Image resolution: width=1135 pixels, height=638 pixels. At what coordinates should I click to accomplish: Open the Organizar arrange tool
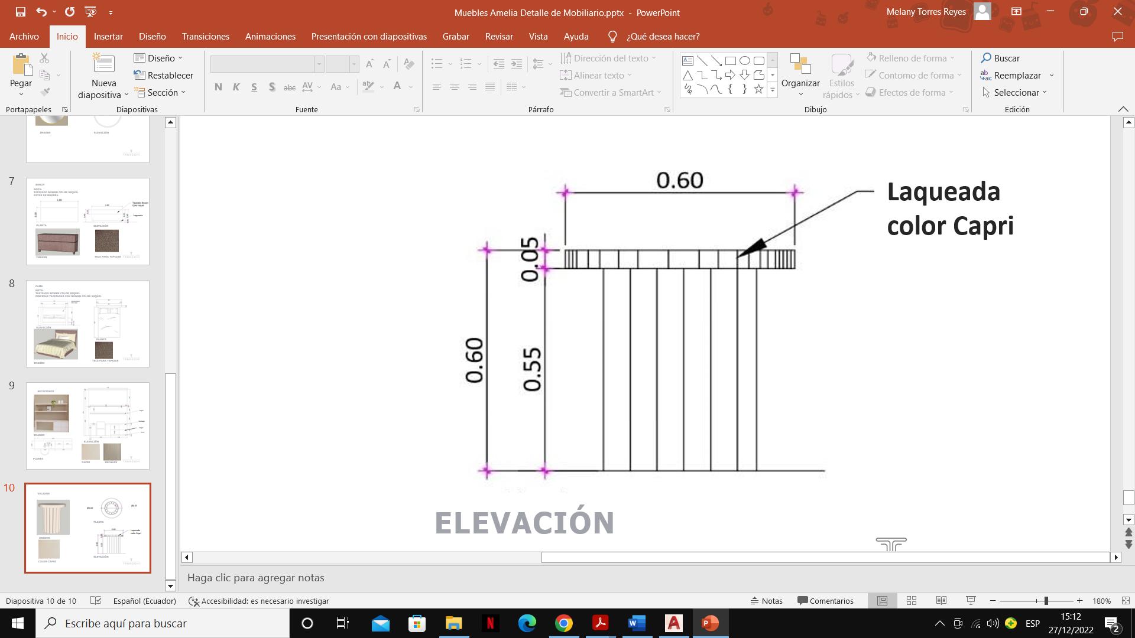tap(800, 75)
